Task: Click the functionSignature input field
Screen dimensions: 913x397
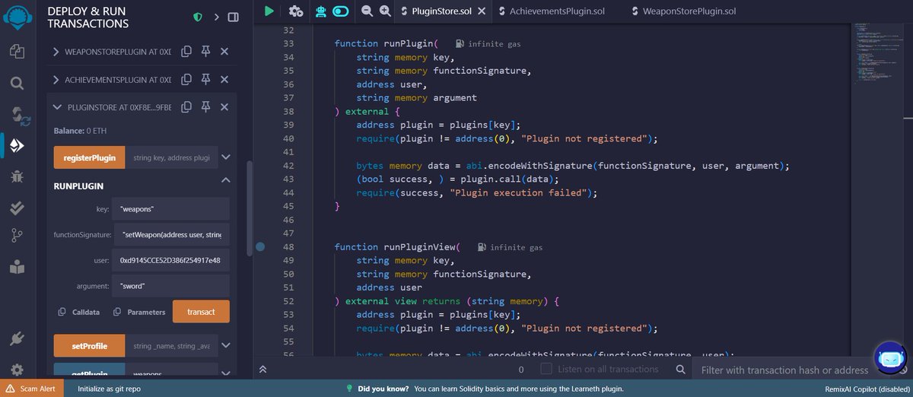Action: (x=170, y=234)
